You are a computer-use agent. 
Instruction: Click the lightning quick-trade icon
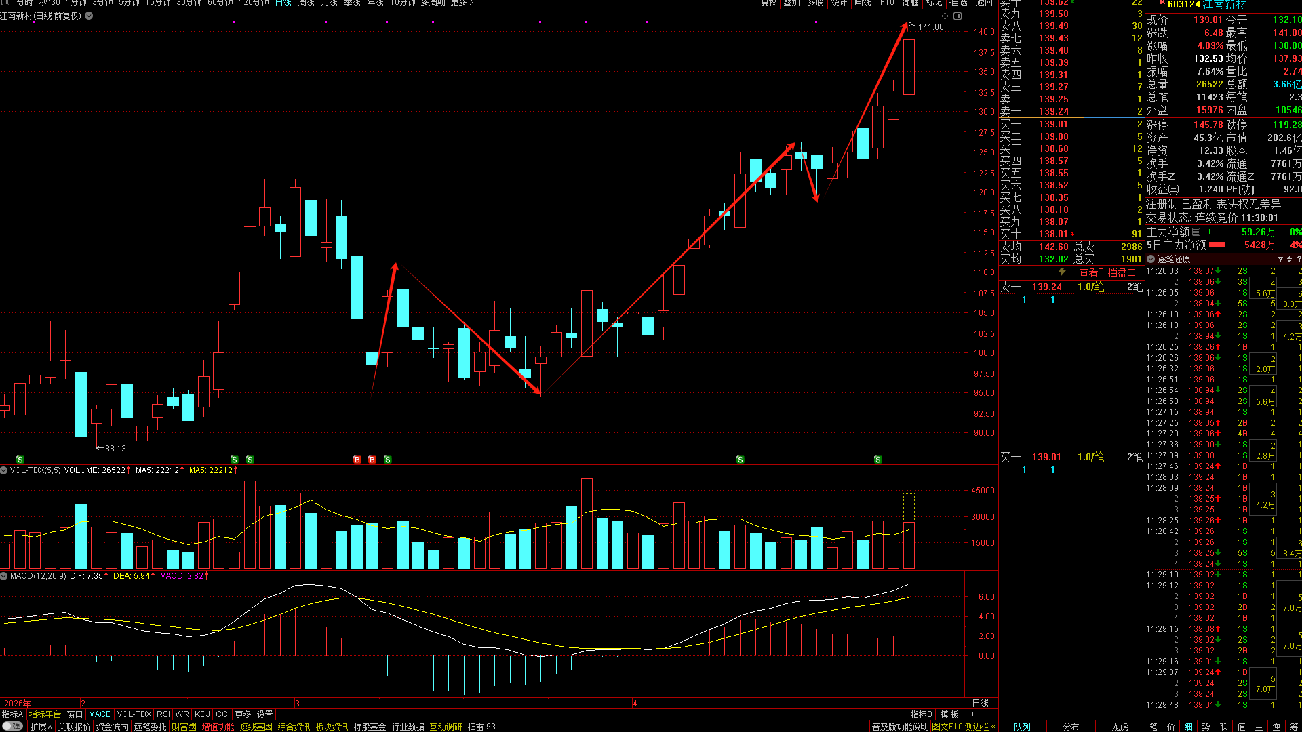pyautogui.click(x=1063, y=272)
